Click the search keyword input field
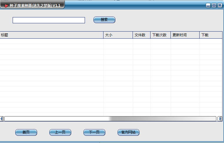Viewport: 224px width, 143px height. [49, 20]
